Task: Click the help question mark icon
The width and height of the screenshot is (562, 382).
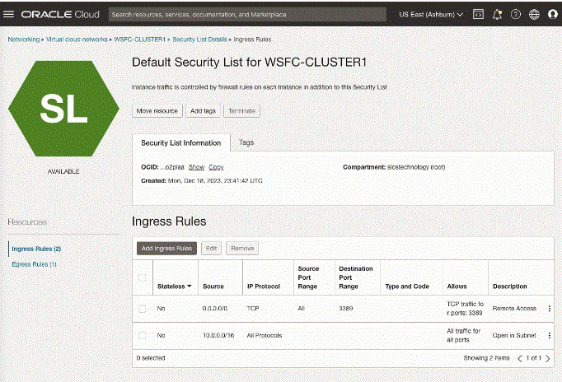Action: point(516,14)
